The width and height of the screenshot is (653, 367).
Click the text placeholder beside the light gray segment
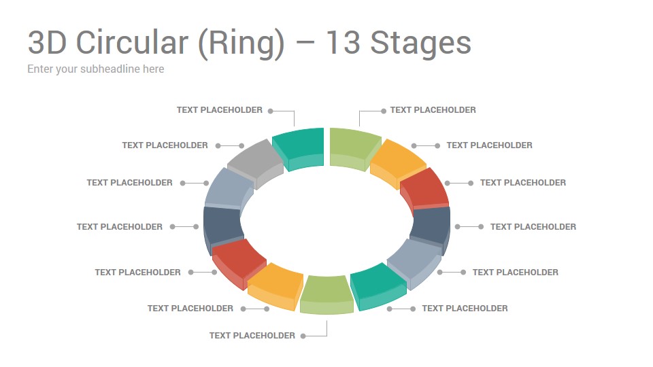pos(165,145)
